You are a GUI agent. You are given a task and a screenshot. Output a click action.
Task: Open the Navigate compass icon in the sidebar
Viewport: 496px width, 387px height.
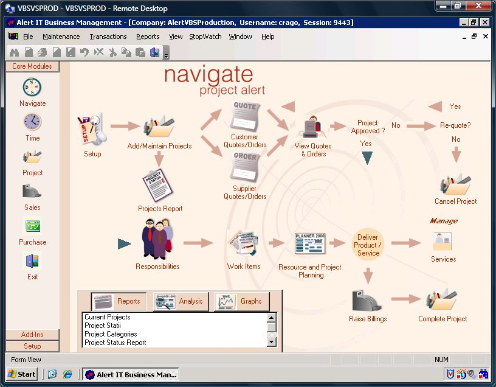click(32, 87)
